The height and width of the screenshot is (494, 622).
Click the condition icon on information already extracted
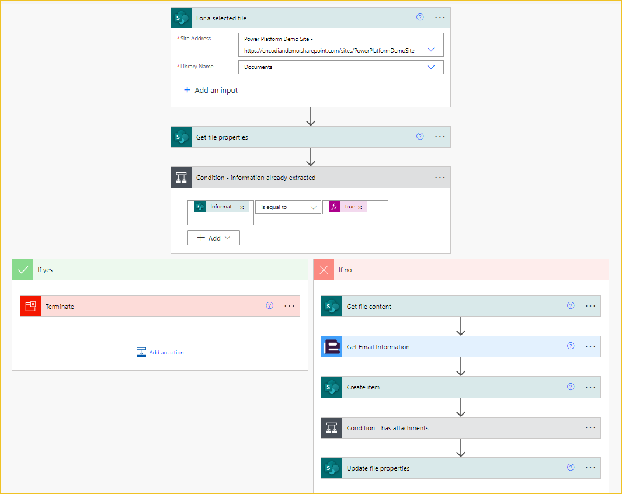(181, 178)
